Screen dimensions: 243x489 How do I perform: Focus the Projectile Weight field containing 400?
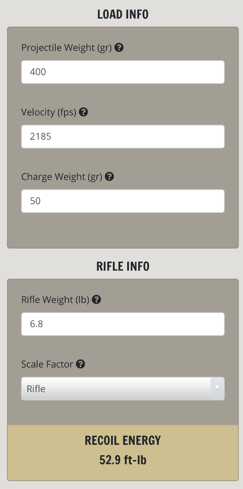click(x=123, y=72)
